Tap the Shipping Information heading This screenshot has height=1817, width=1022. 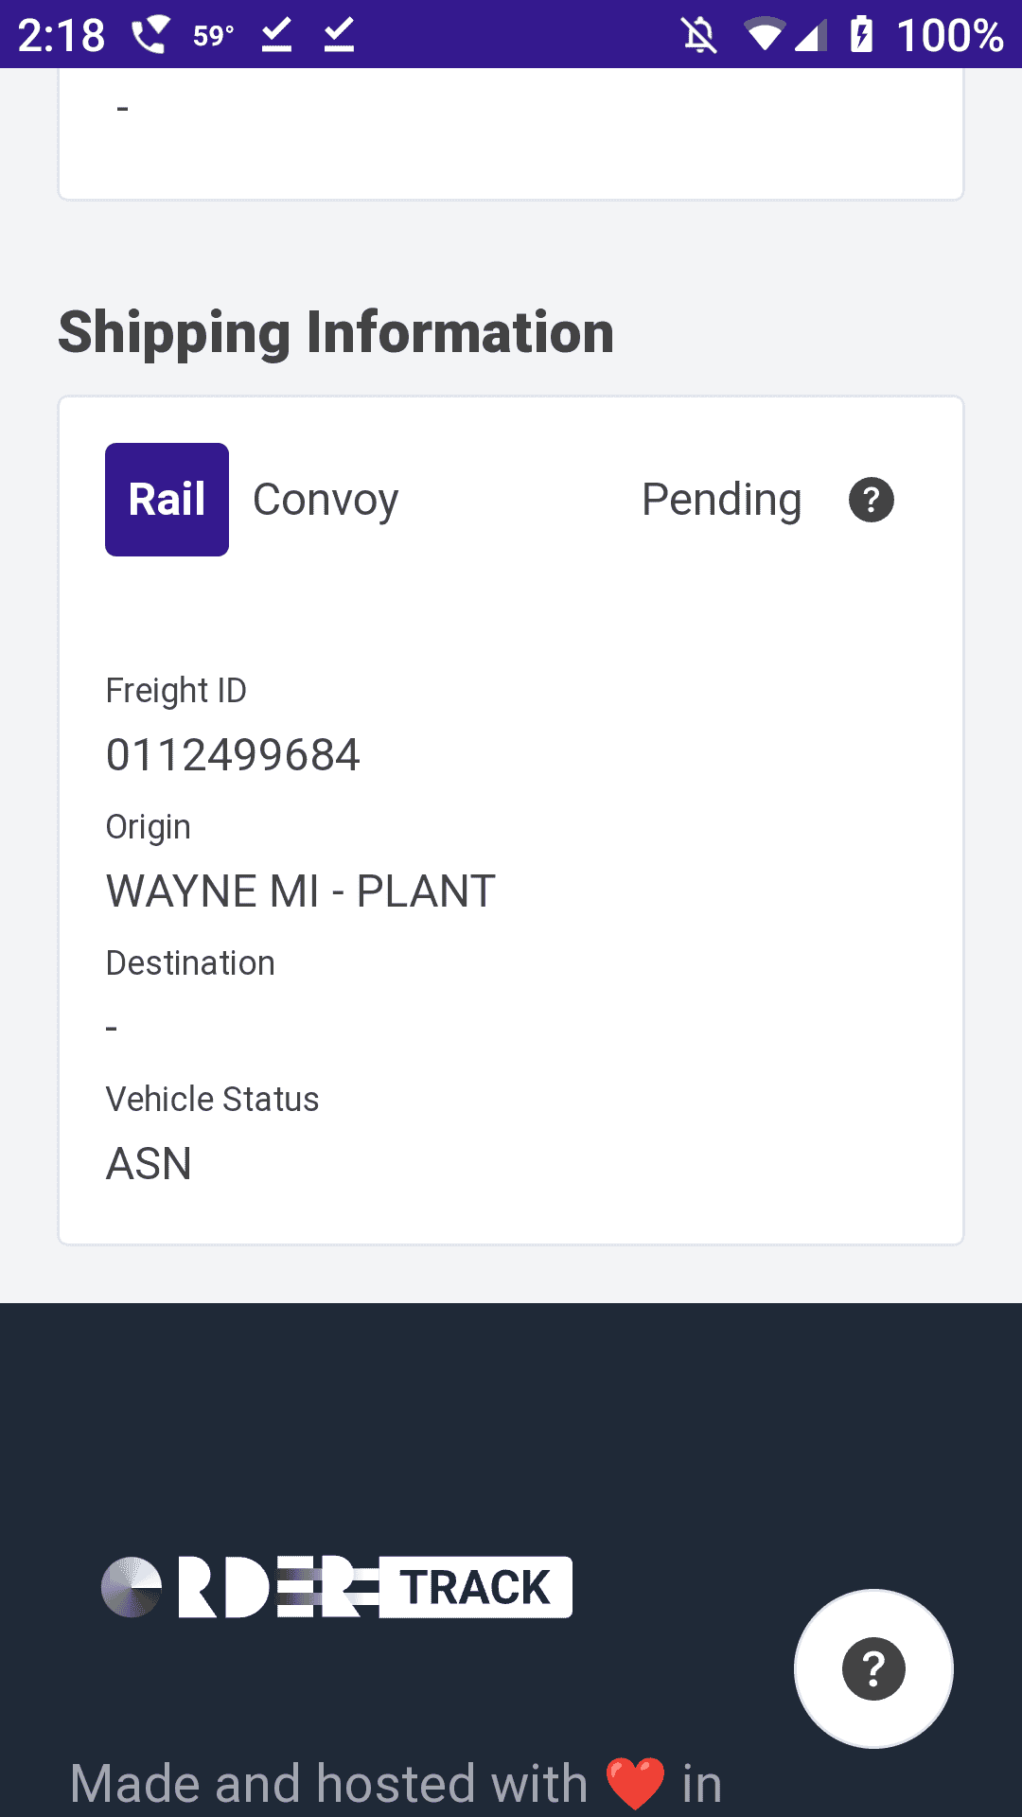(336, 333)
